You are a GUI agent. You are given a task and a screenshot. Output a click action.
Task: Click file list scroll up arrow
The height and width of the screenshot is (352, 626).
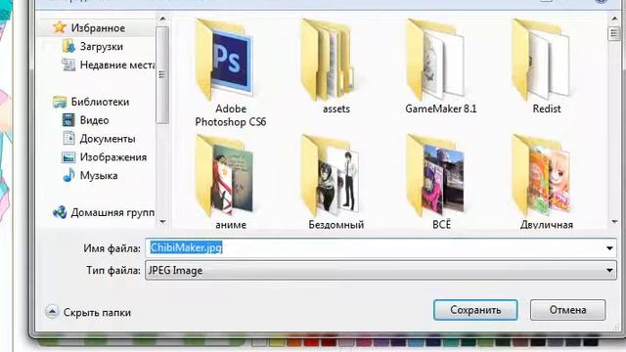[x=614, y=19]
